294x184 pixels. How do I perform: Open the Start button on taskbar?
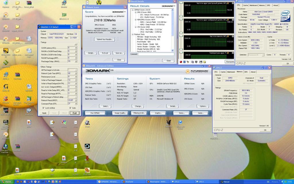[x=7, y=182]
